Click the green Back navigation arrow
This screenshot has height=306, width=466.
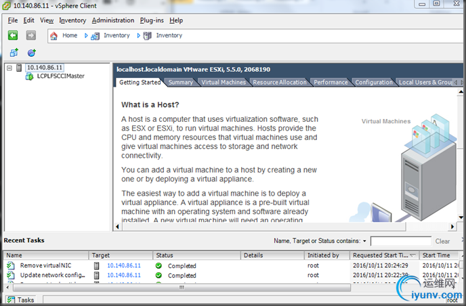tap(13, 35)
